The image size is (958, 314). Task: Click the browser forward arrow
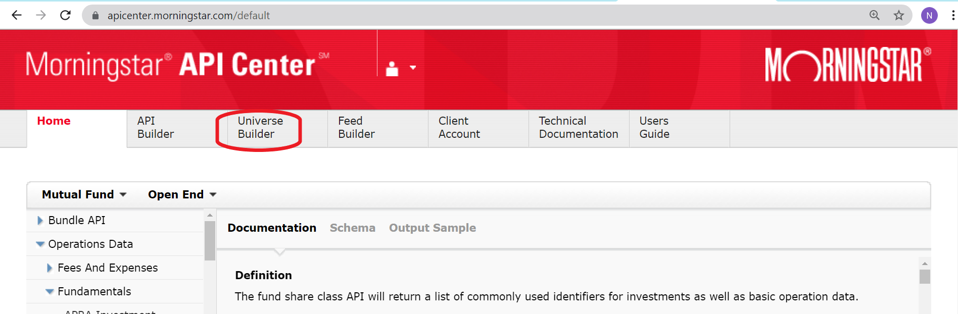[41, 15]
